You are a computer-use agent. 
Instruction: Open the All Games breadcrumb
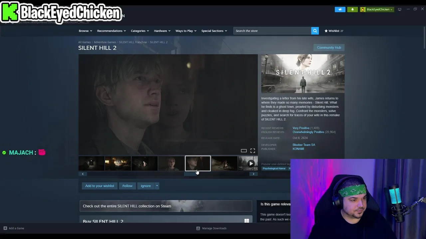(84, 42)
